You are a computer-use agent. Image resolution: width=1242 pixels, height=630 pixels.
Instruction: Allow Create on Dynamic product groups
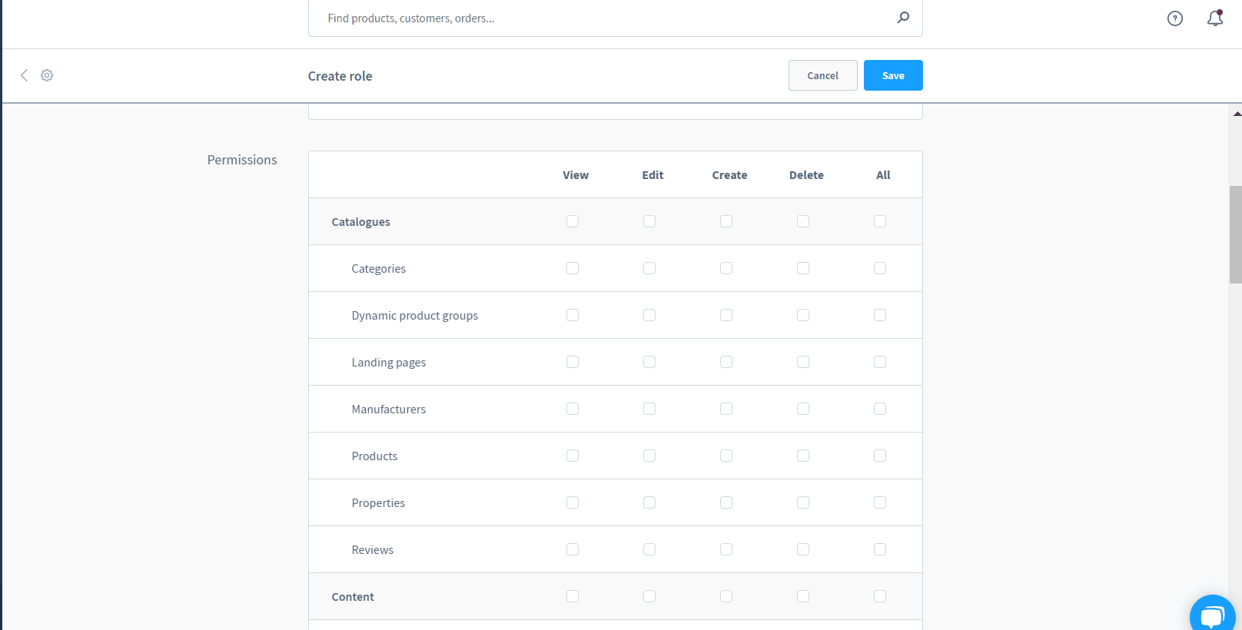pyautogui.click(x=726, y=315)
